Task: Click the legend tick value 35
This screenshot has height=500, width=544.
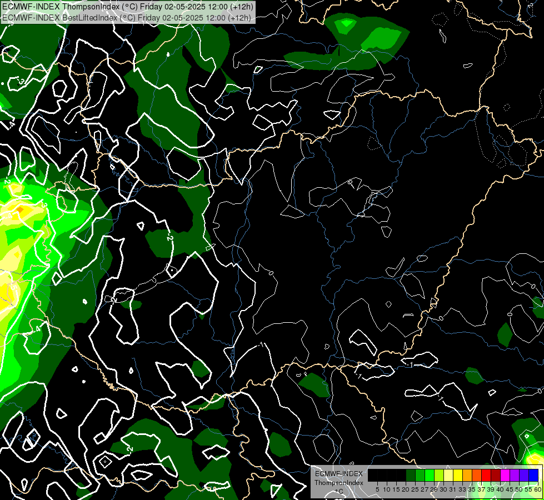Action: [472, 489]
